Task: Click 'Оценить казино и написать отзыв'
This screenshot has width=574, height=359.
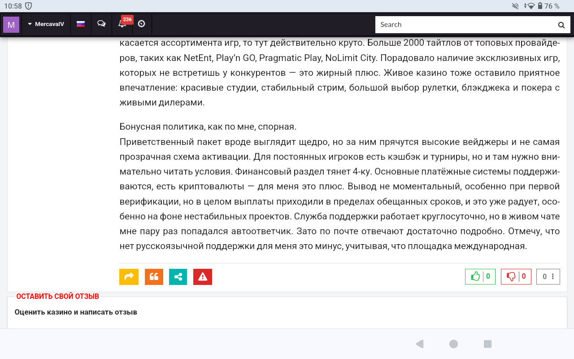Action: point(76,312)
